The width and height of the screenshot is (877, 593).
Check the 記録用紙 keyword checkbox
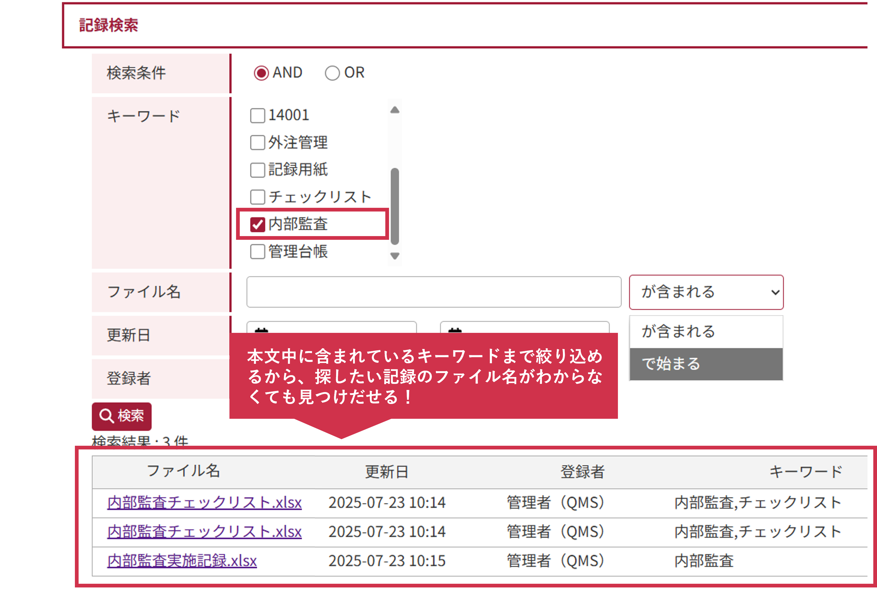(257, 170)
